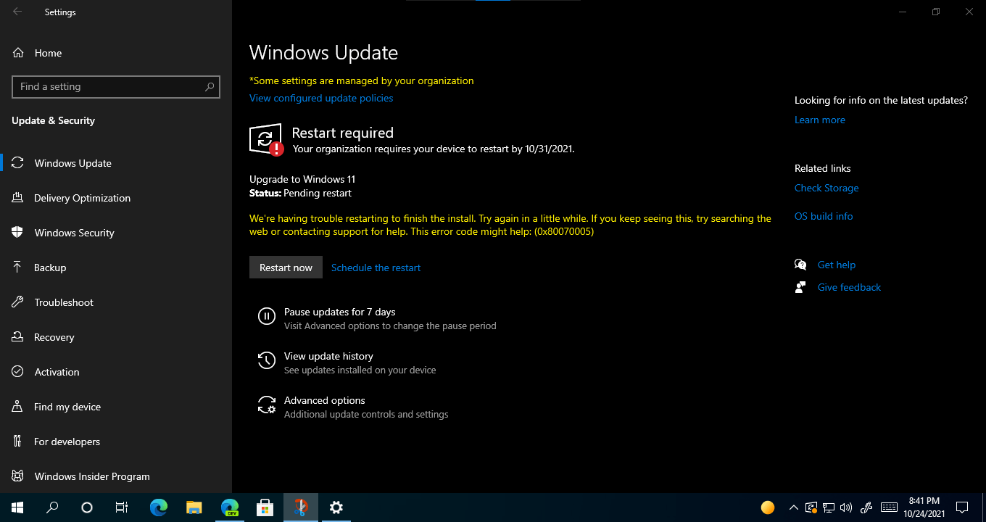Click the 'Update & Security' sidebar heading

click(53, 120)
